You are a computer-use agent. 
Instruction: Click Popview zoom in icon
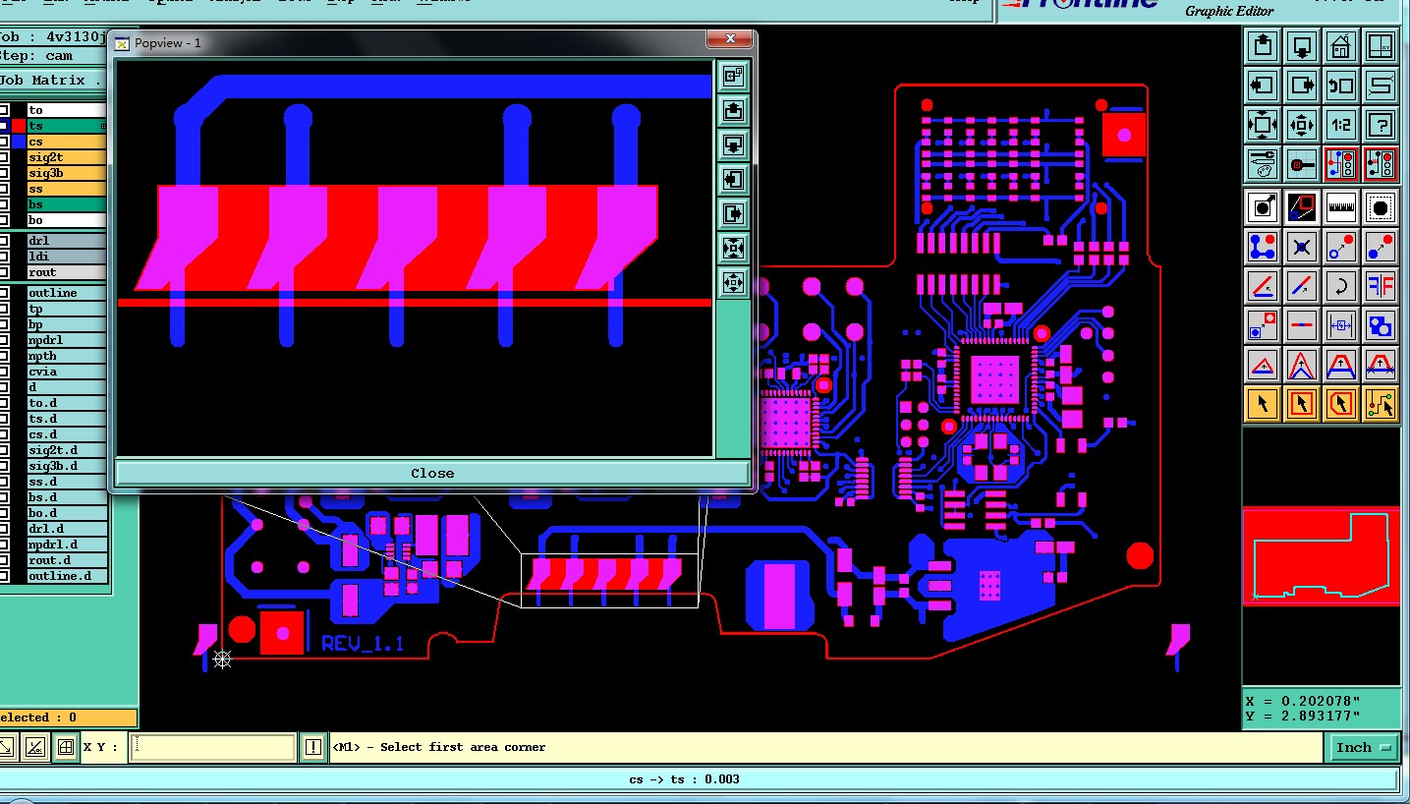coord(733,248)
